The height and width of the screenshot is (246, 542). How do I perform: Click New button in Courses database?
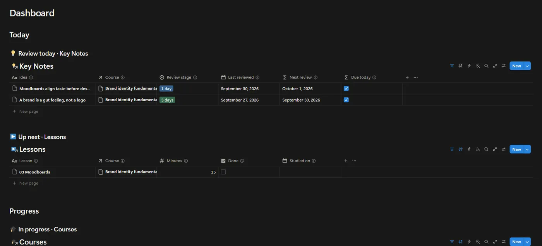(516, 242)
